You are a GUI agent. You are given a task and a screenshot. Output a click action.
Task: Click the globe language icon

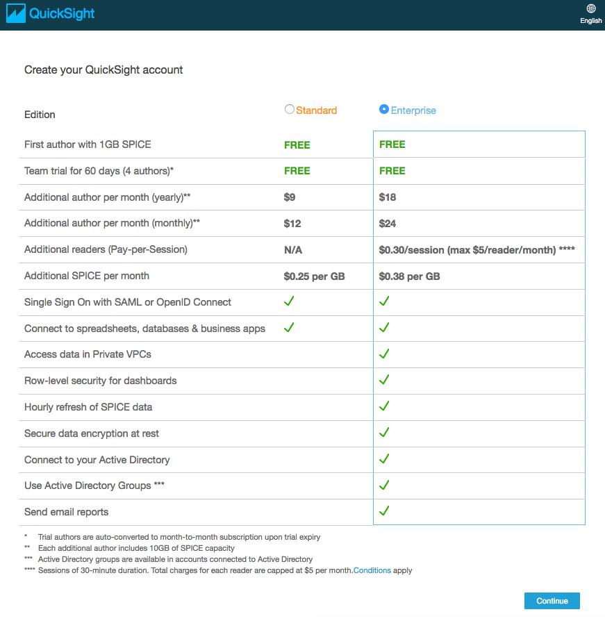pyautogui.click(x=591, y=8)
